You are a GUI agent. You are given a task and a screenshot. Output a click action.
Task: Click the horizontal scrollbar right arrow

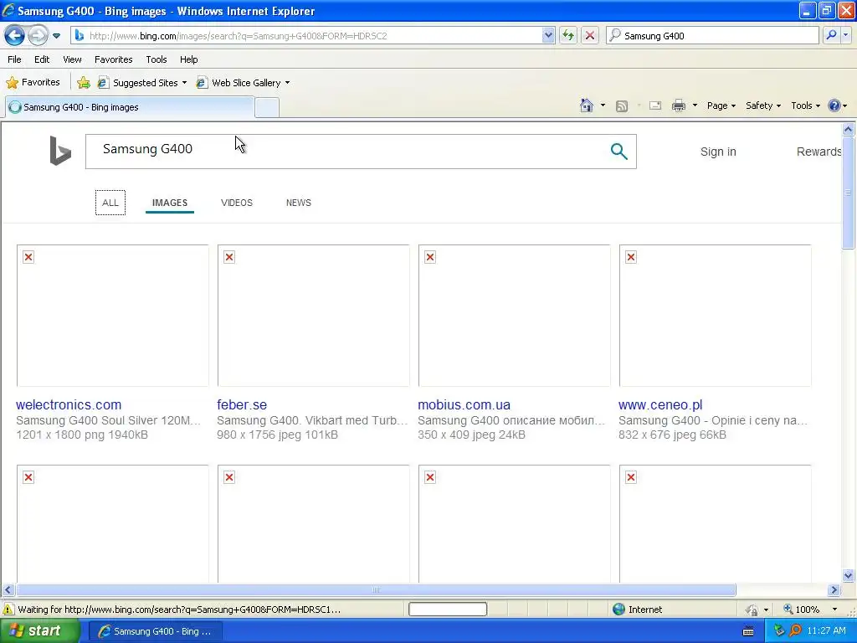click(x=834, y=590)
